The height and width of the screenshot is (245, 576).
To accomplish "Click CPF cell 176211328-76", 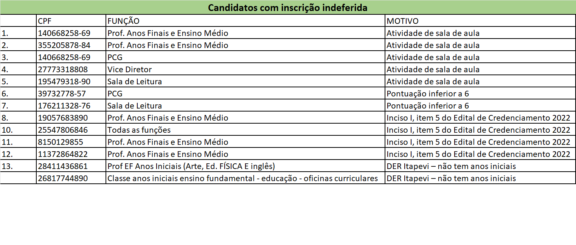I will pyautogui.click(x=71, y=105).
